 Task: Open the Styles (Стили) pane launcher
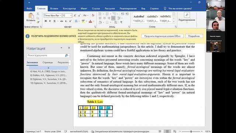tap(176, 27)
